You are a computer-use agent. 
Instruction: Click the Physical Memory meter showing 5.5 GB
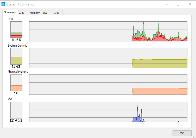point(16,83)
